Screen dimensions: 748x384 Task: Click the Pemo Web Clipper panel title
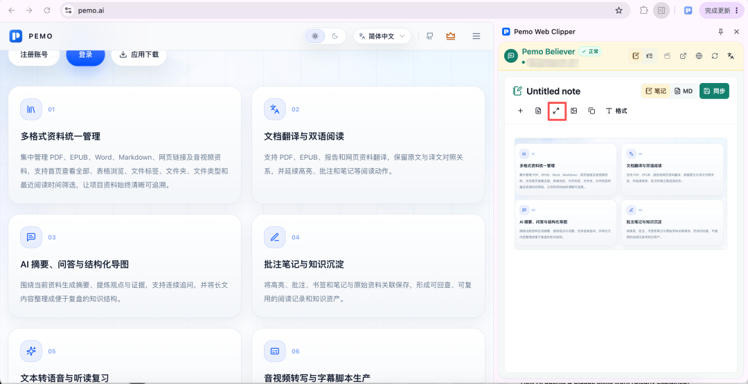click(544, 31)
